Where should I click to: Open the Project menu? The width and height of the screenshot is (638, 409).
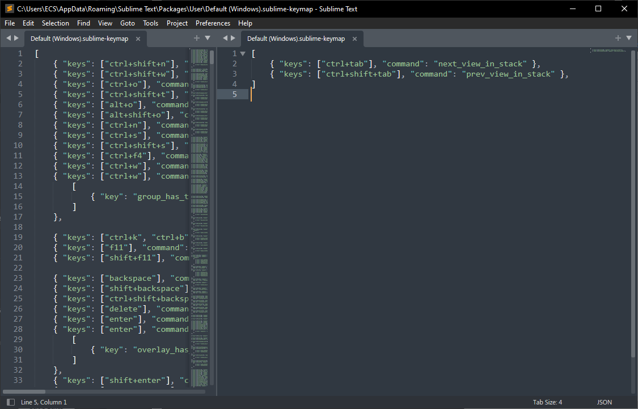[177, 23]
